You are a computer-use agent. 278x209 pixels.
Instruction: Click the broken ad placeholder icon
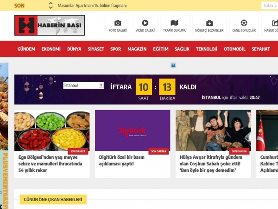(173, 65)
